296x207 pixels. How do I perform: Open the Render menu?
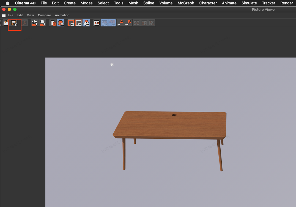287,3
